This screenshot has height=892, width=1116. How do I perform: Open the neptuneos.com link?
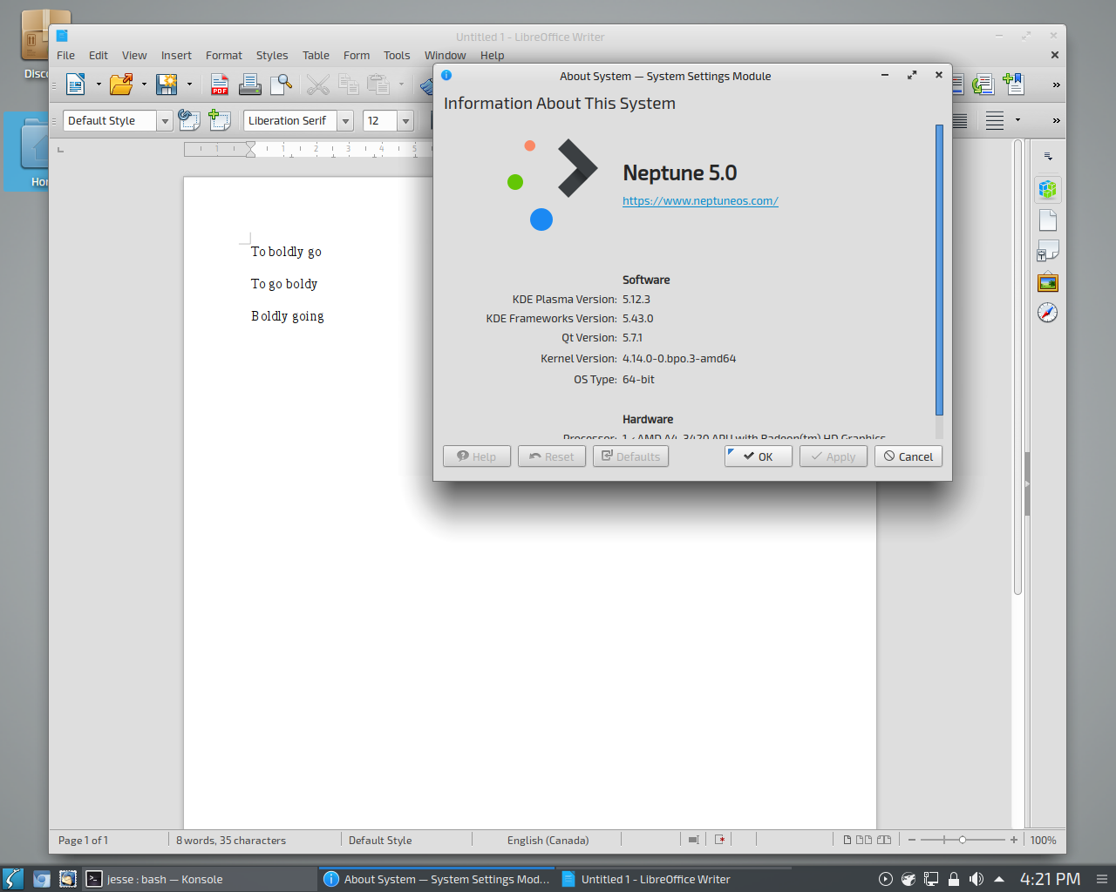click(700, 200)
